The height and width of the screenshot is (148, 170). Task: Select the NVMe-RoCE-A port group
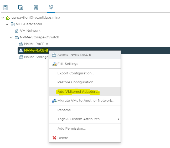[x=36, y=44]
